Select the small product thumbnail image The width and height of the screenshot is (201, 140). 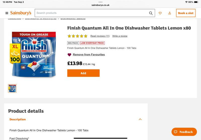[x=12, y=88]
